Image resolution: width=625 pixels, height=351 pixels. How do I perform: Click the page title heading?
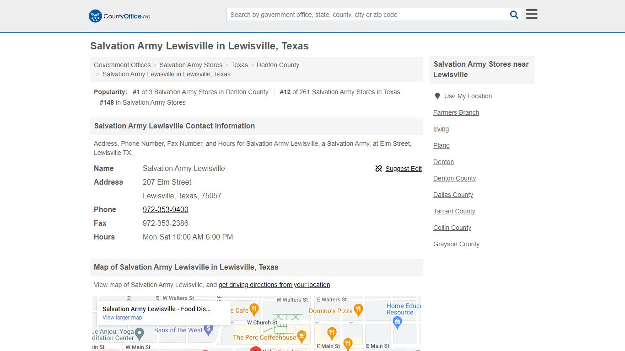click(x=199, y=46)
